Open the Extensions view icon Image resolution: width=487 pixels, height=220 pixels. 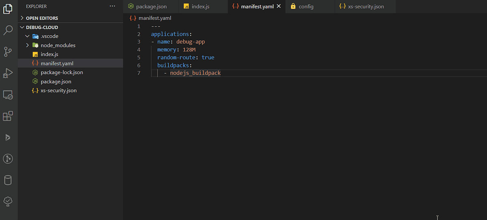tap(8, 116)
